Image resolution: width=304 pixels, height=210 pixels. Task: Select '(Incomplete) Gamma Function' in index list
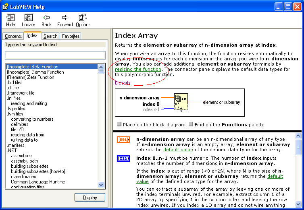pyautogui.click(x=35, y=72)
